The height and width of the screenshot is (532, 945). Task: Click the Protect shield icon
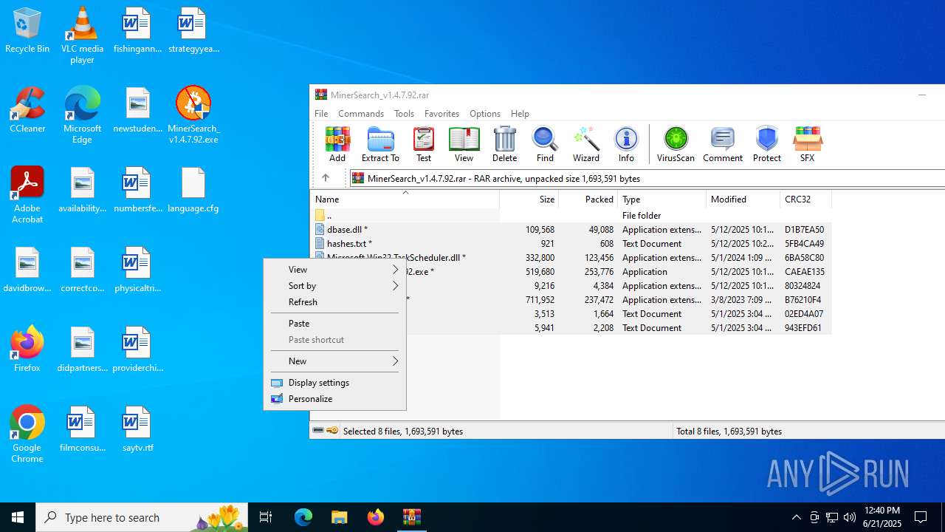(x=767, y=144)
